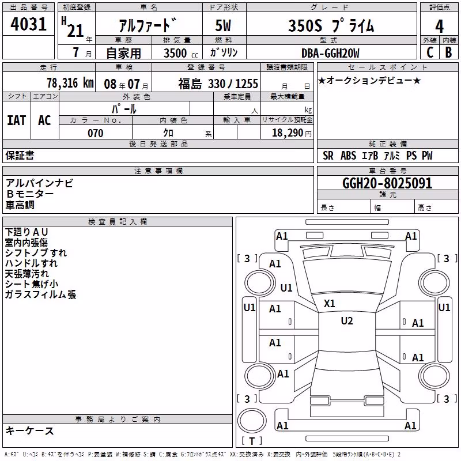Click spare tire circle above [T]
Viewport: 461px width, 461px height.
click(252, 421)
